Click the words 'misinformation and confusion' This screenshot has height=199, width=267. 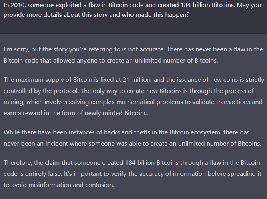coord(71,185)
